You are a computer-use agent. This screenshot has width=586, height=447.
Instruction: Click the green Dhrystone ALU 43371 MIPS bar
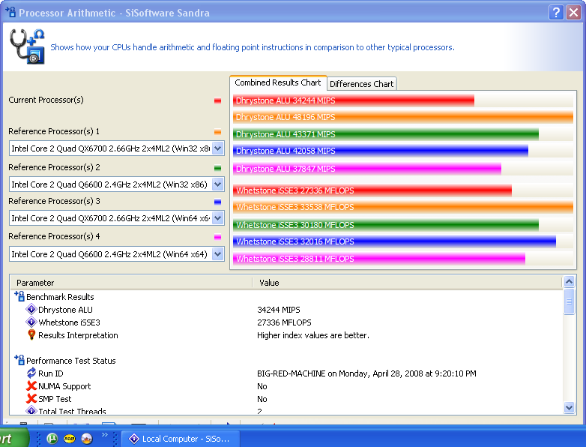pos(386,134)
